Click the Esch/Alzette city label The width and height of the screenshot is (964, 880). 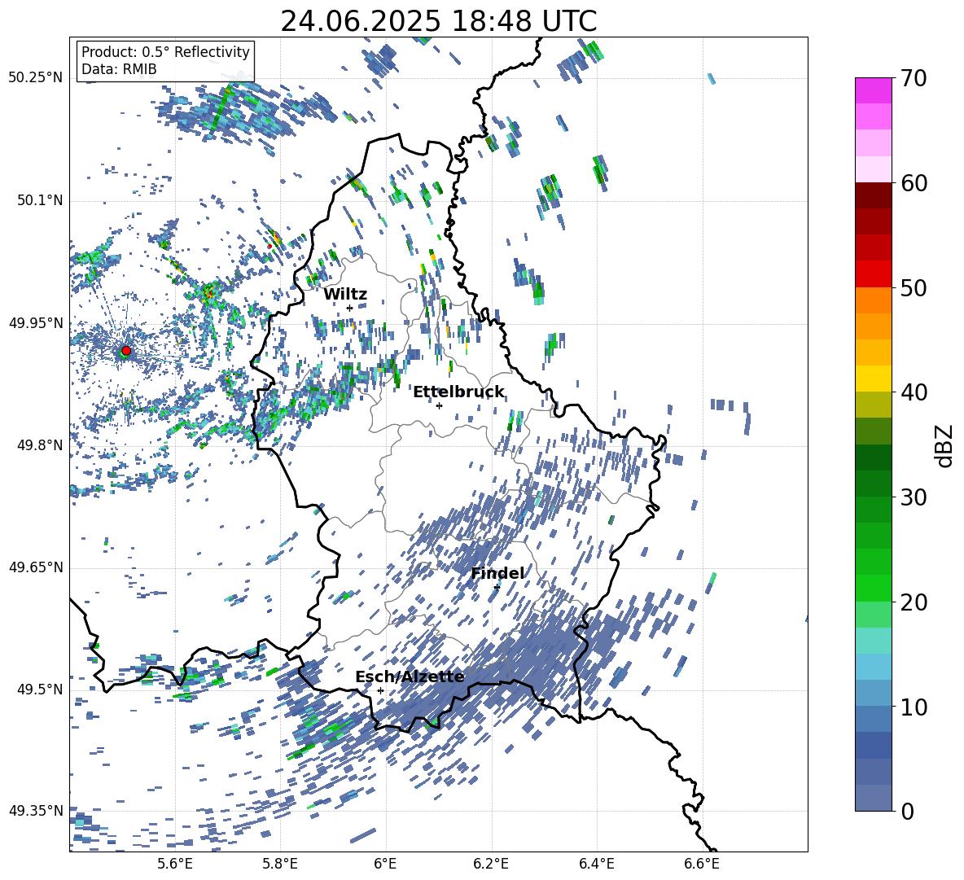pos(410,676)
